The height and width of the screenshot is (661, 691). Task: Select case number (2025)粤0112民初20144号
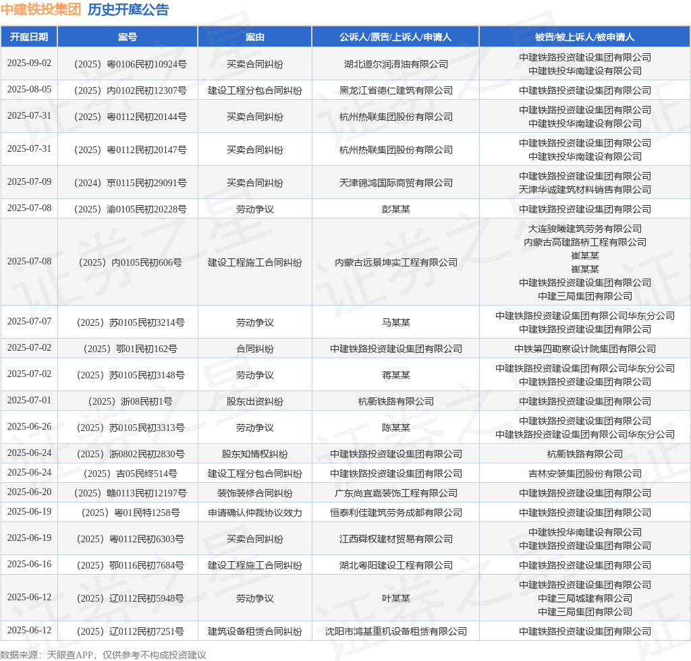[130, 117]
